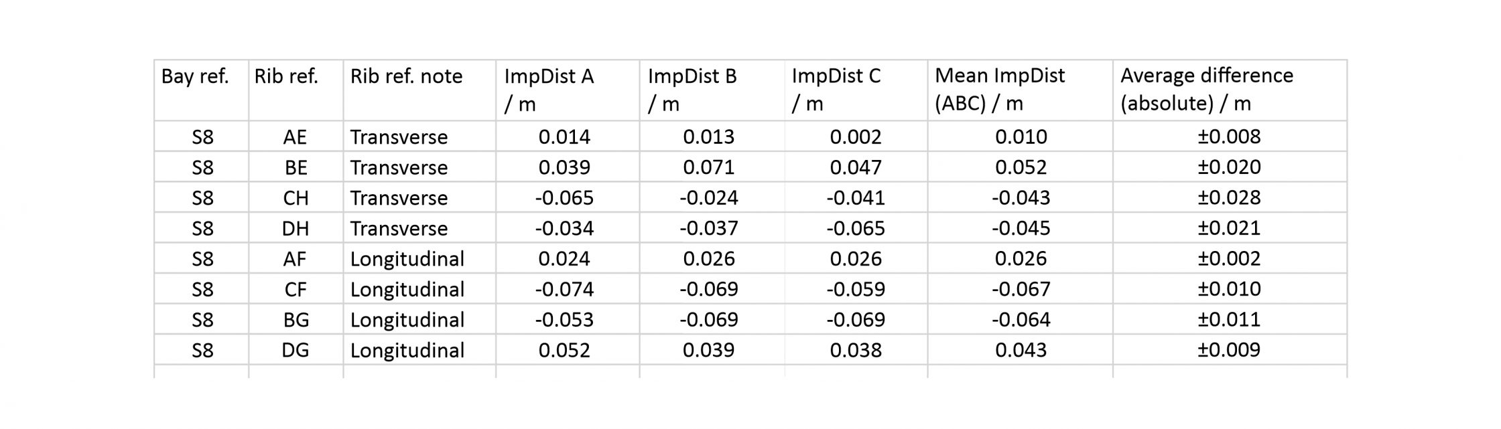1501x429 pixels.
Task: Click the mean value -0.067
Action: (x=1020, y=289)
